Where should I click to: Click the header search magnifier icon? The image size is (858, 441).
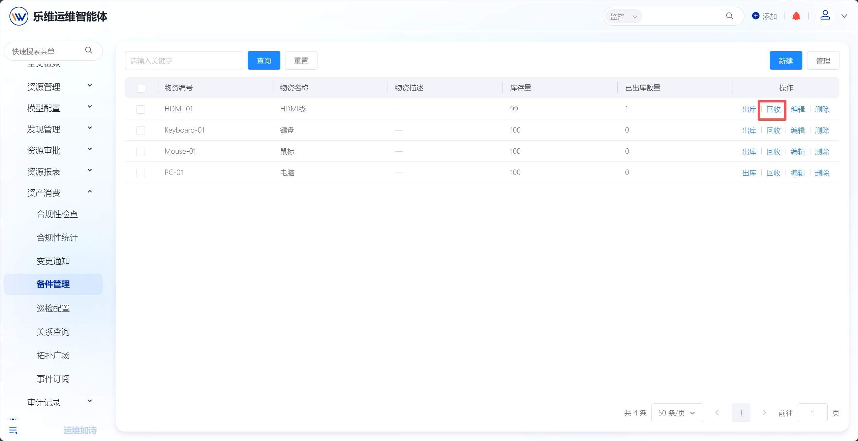[x=730, y=16]
